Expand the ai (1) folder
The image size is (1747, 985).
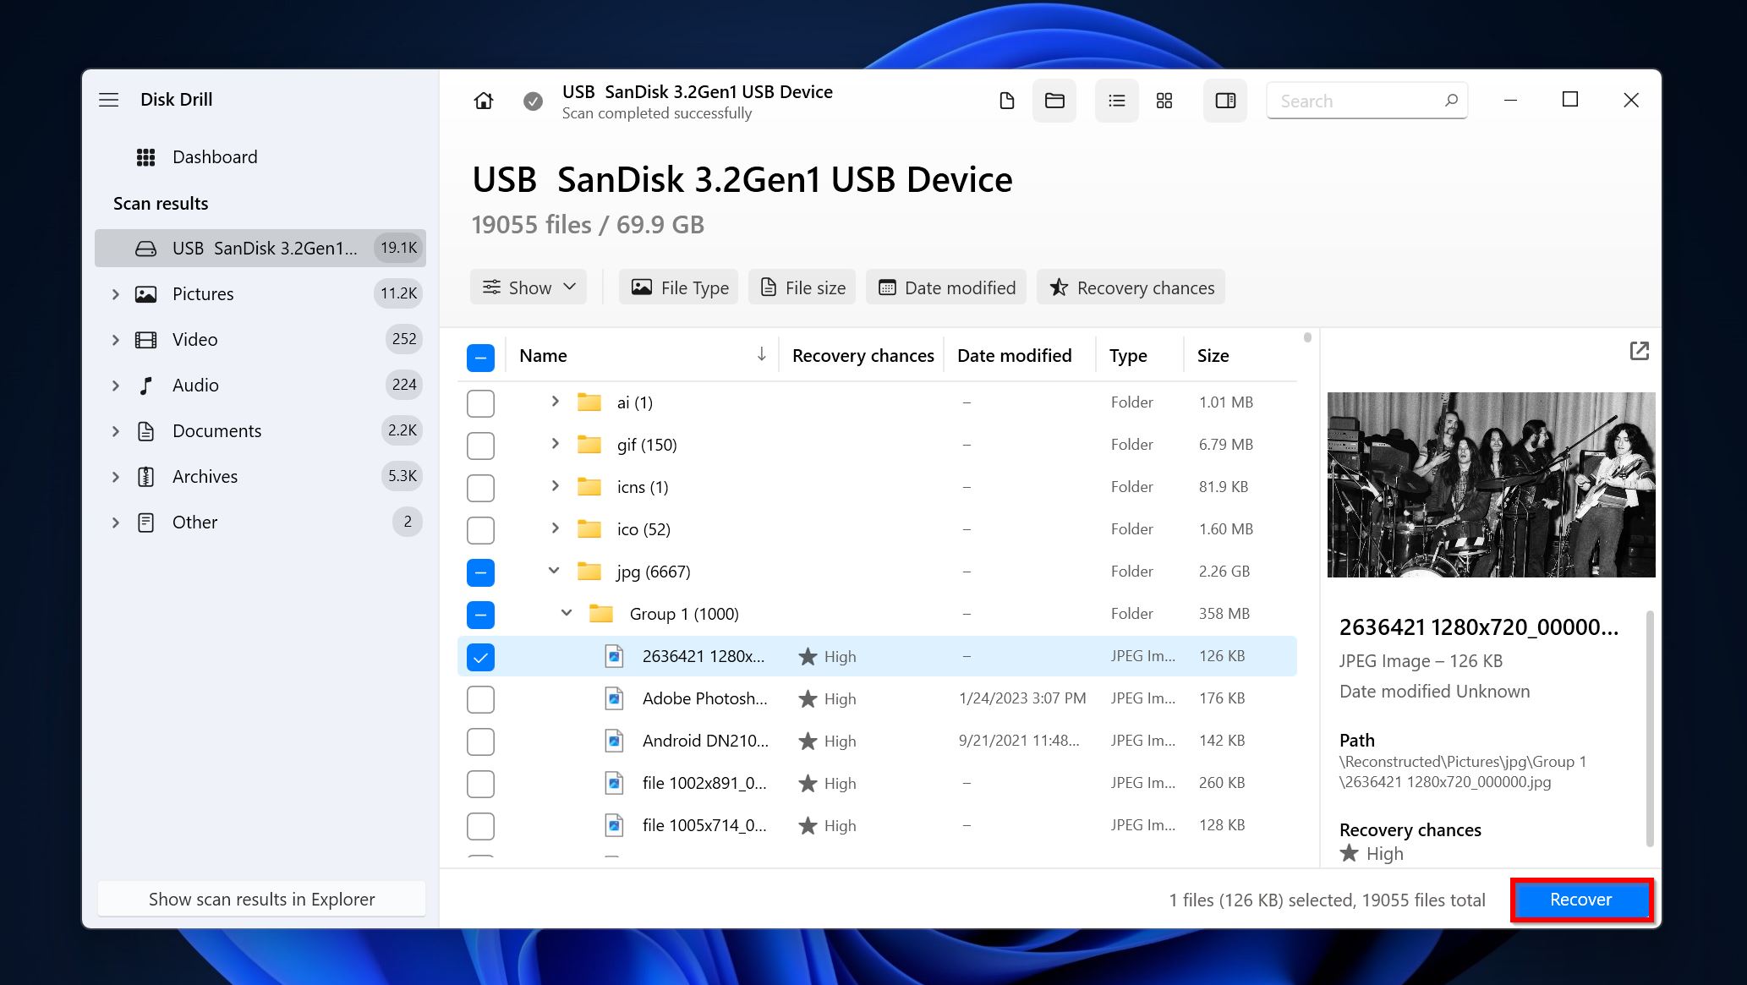point(555,402)
